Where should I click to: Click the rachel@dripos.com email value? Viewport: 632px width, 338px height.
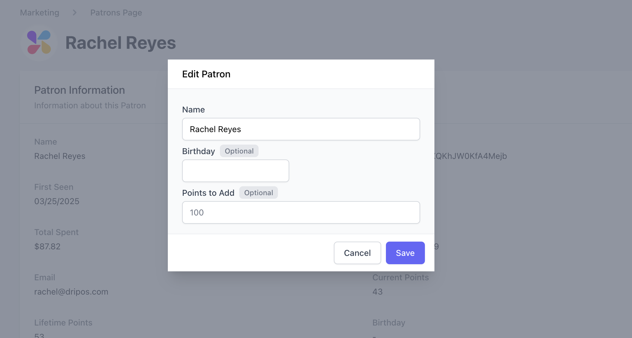71,292
